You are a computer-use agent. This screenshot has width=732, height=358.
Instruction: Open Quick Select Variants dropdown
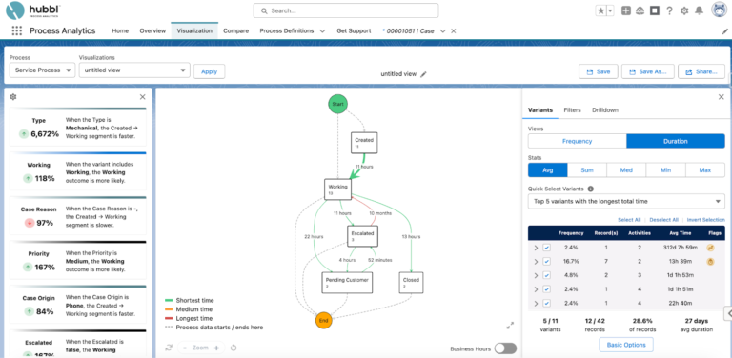click(x=626, y=202)
